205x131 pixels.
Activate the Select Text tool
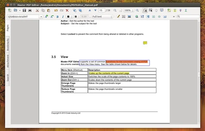point(150,10)
